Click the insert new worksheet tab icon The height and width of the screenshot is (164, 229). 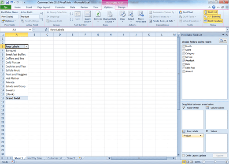[80, 158]
